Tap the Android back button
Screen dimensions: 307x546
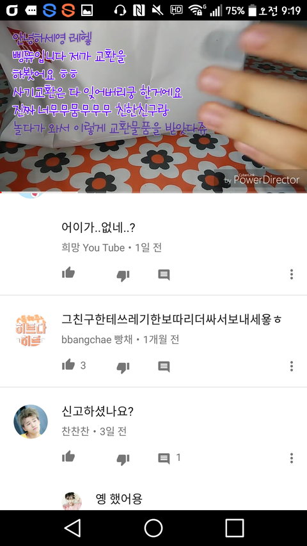(x=72, y=528)
